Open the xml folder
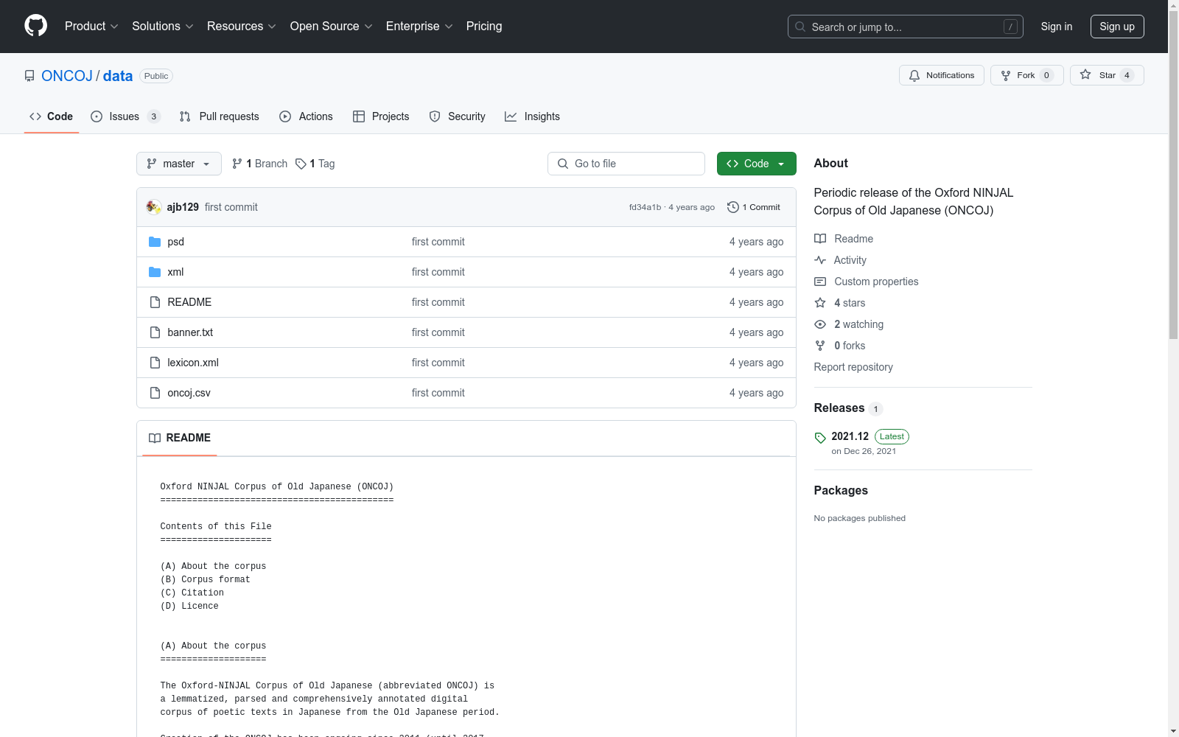 pos(175,272)
